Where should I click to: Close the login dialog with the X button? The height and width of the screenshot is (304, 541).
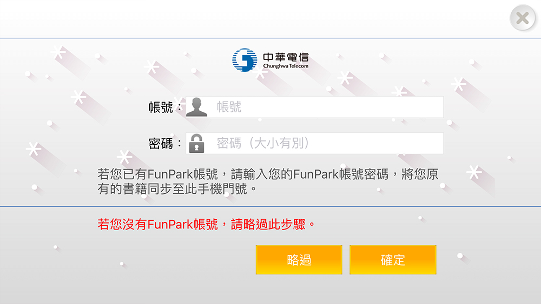point(523,18)
